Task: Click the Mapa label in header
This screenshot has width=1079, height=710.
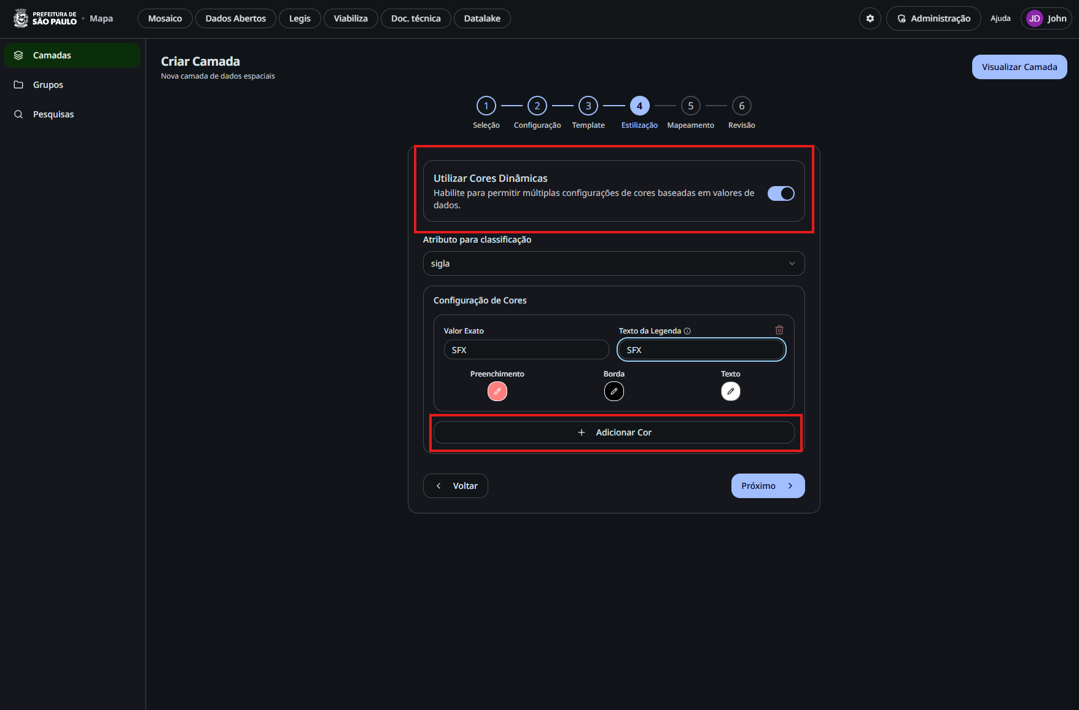Action: (x=101, y=18)
